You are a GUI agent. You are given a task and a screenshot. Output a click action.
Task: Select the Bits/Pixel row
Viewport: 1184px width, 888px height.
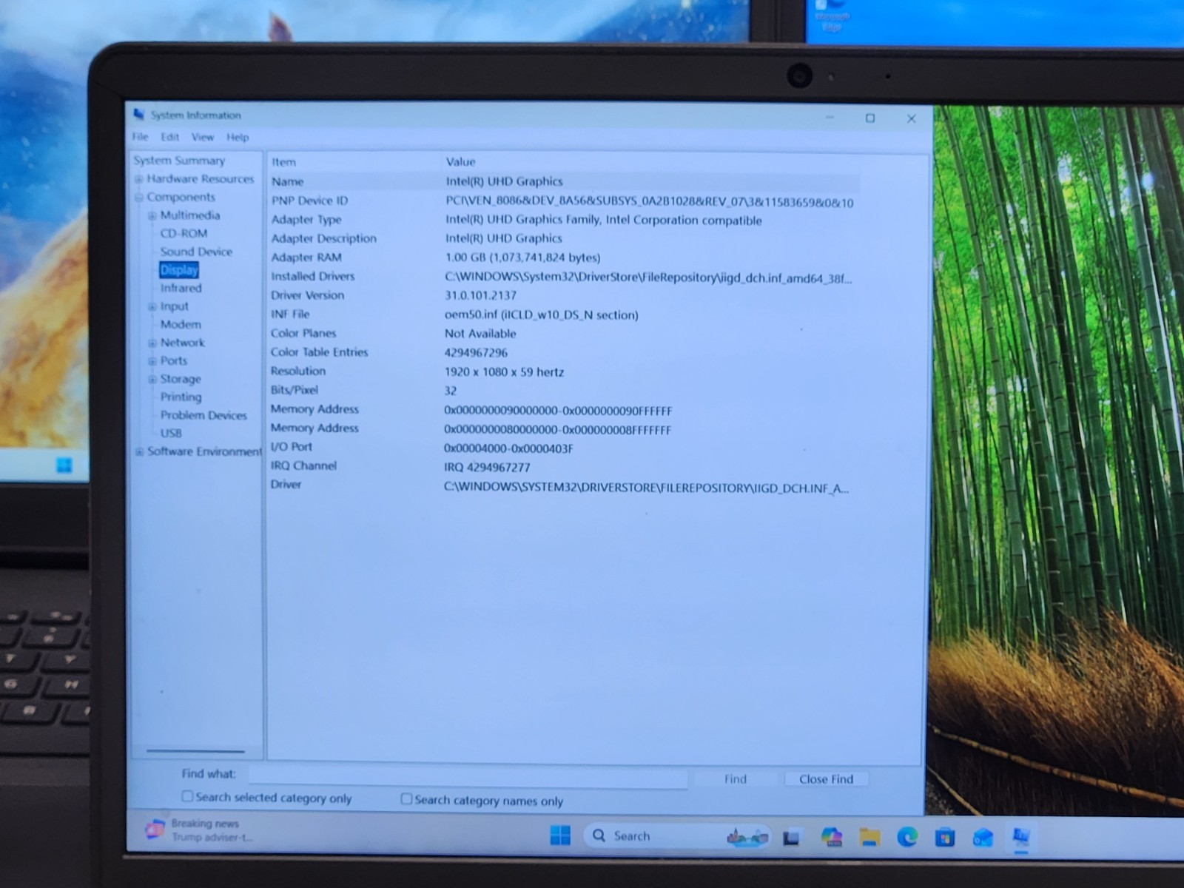point(564,390)
